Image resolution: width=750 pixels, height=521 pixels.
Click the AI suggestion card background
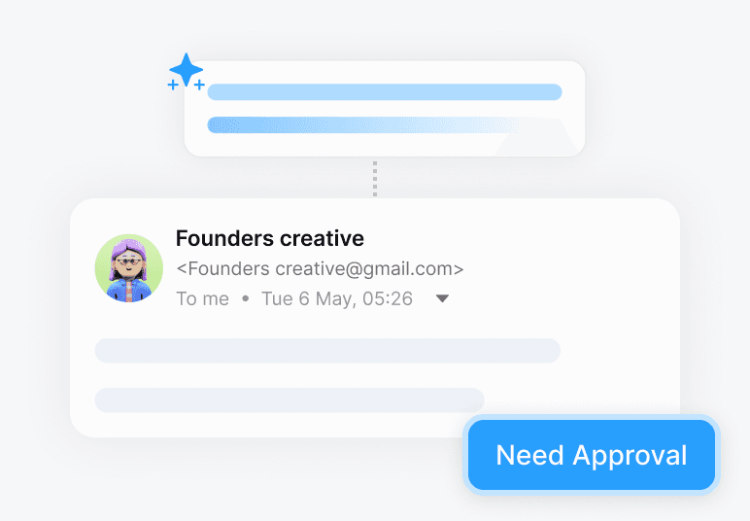385,144
